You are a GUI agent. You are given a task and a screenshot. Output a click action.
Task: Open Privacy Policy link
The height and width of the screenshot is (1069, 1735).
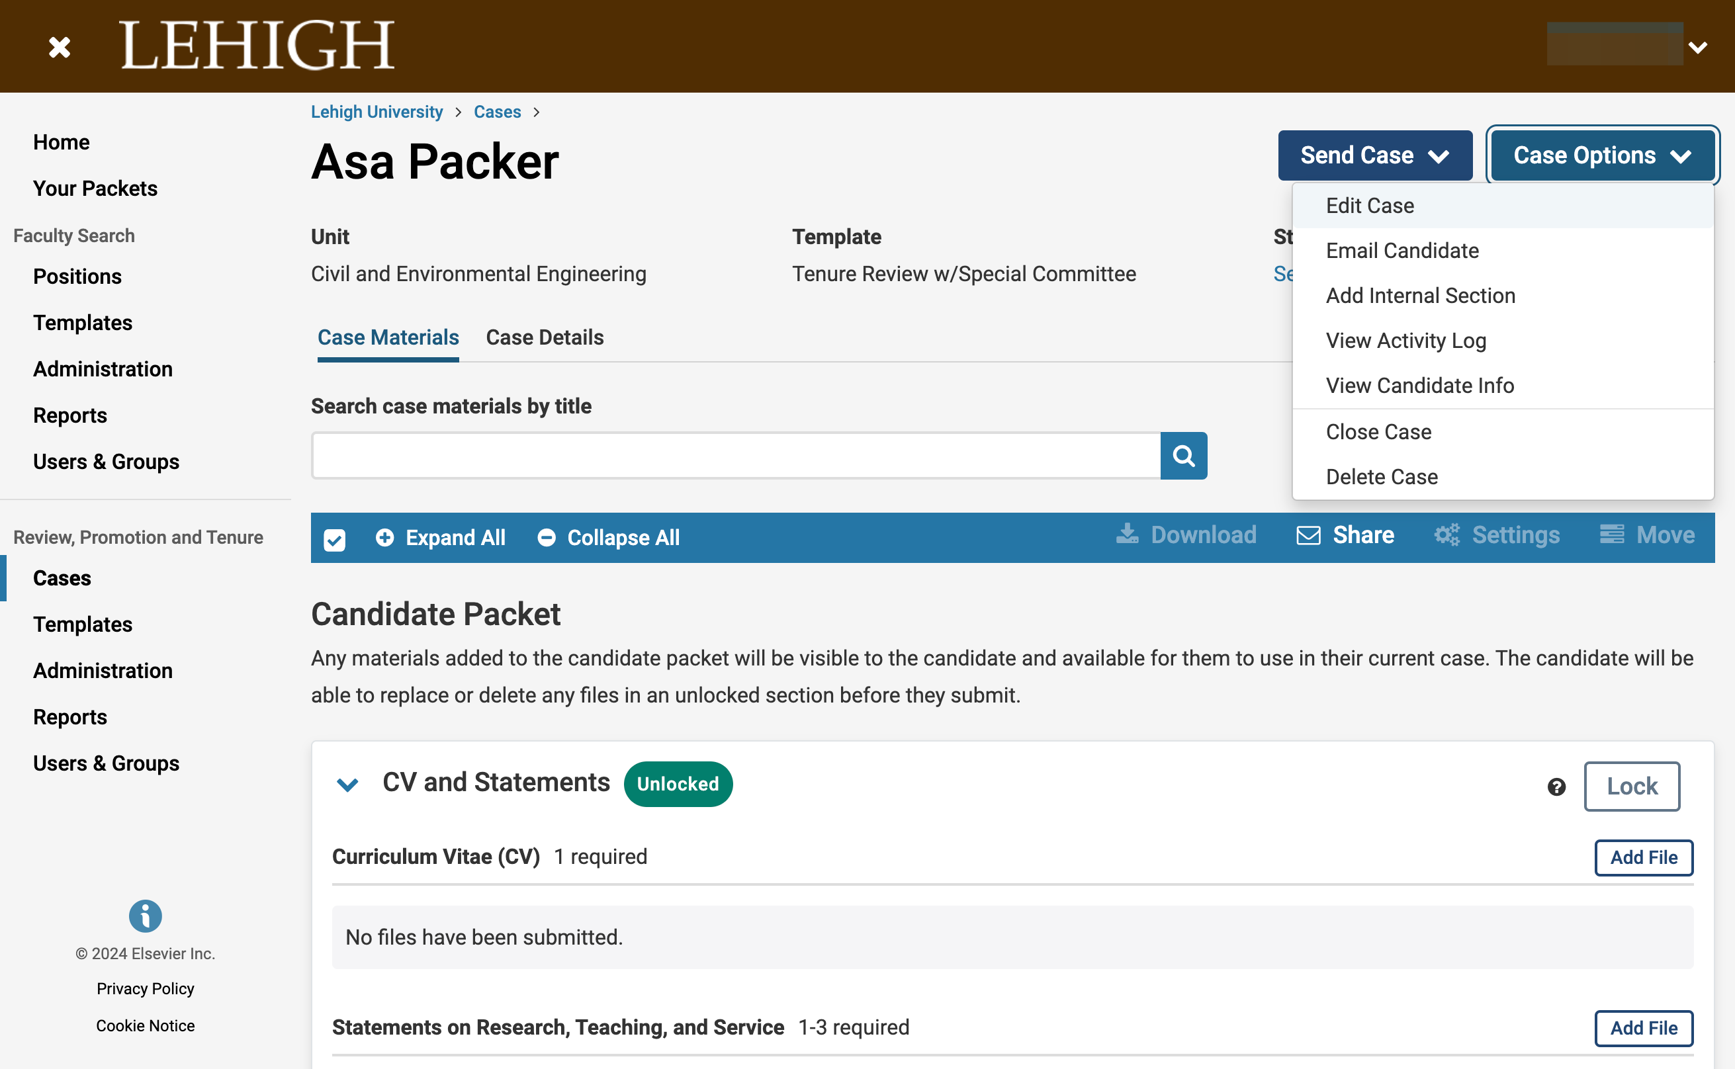tap(145, 988)
